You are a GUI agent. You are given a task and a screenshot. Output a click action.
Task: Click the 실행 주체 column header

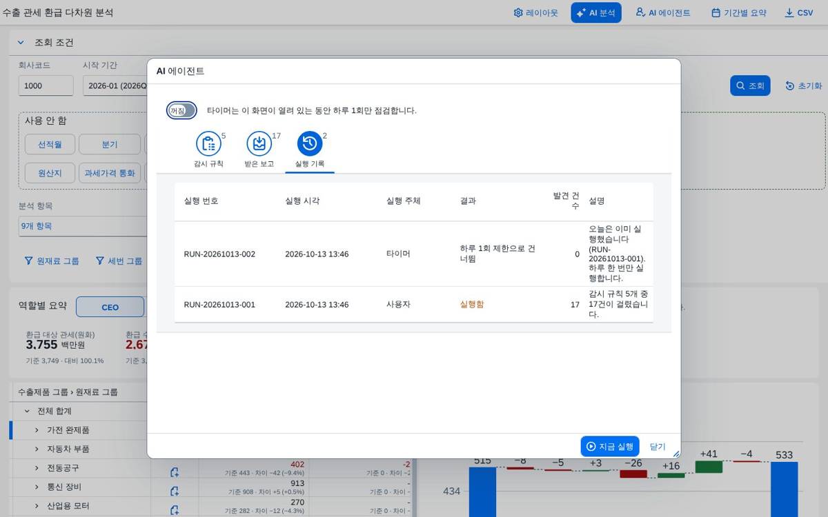(404, 201)
